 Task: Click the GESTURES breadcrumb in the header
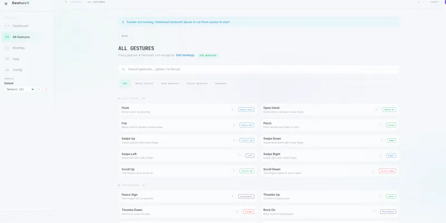(x=76, y=2)
